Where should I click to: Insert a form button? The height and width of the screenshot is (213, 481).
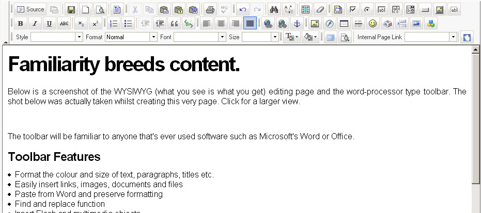point(425,9)
